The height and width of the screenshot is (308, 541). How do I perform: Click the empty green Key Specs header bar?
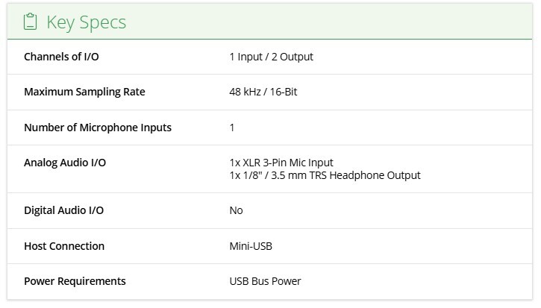coord(336,22)
